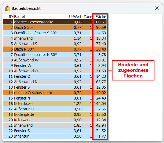Click the red annotation label Bauteile und zugeordnete Flächen
This screenshot has height=143, width=164.
pyautogui.click(x=133, y=70)
